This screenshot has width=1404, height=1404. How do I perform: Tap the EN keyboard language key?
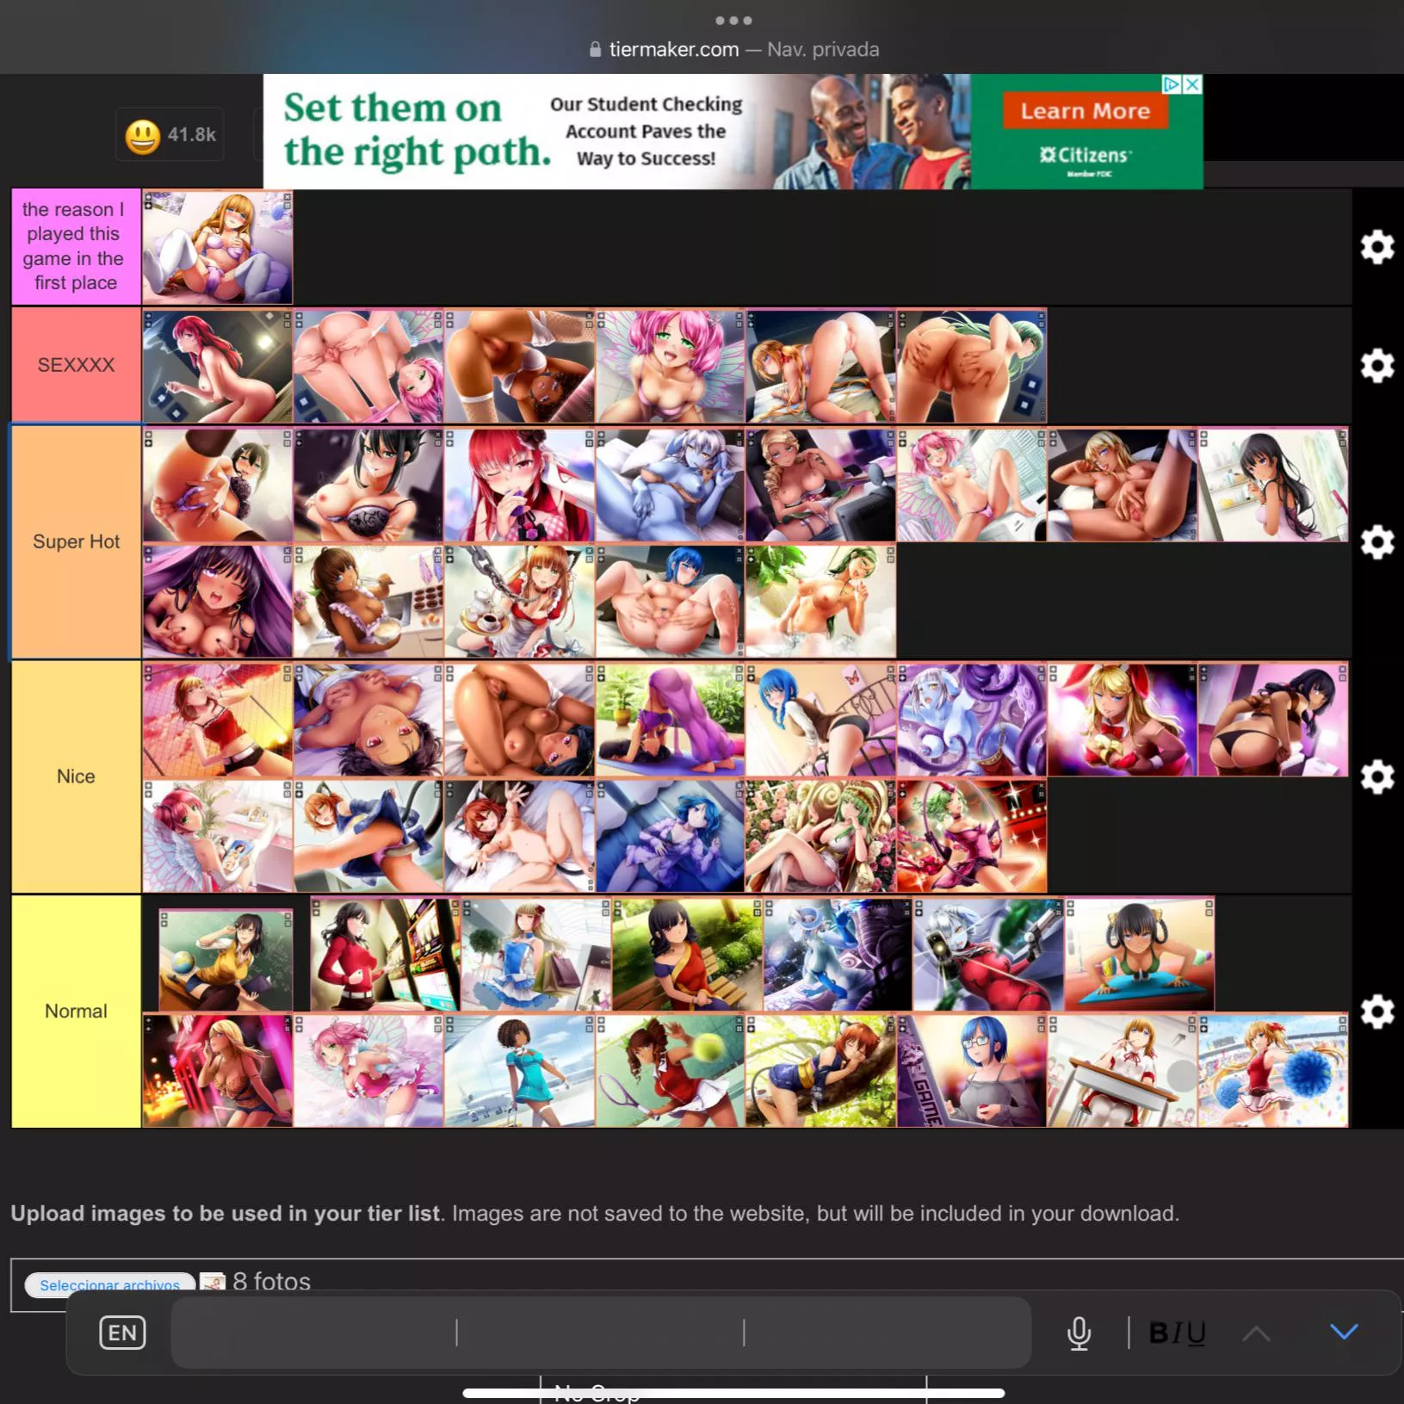[121, 1333]
